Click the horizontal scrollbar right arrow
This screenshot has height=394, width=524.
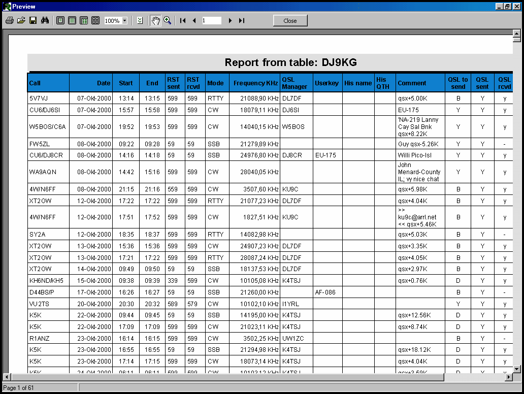[508, 377]
